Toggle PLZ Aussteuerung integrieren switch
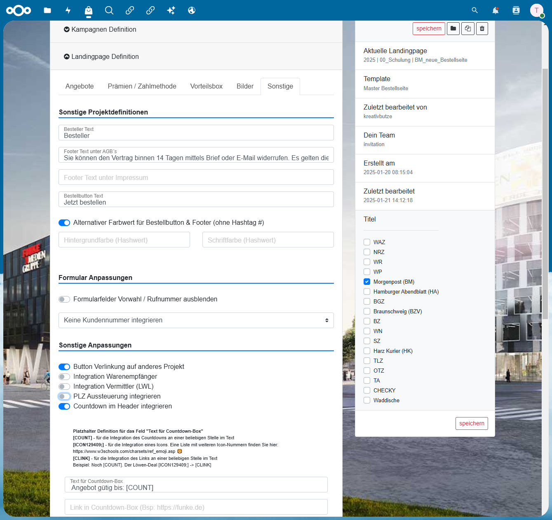 [x=64, y=396]
